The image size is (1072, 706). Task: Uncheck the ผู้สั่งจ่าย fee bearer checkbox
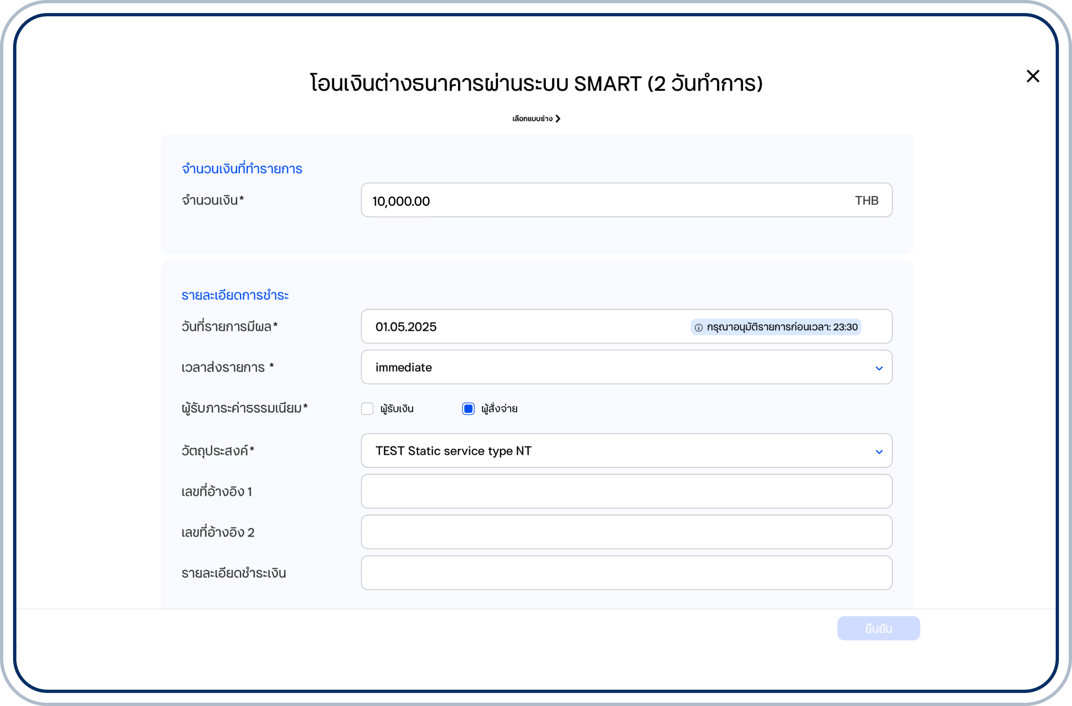468,409
